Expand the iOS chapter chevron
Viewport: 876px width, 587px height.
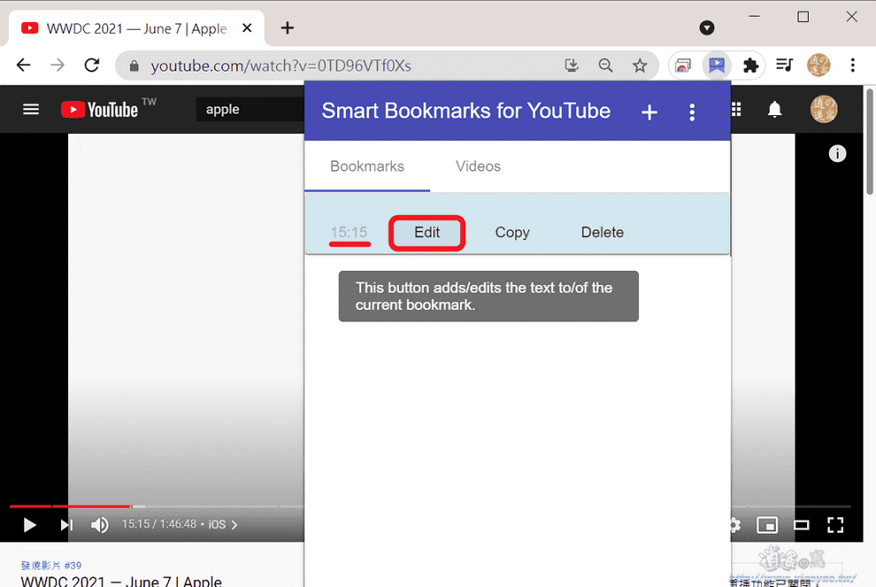(x=234, y=524)
